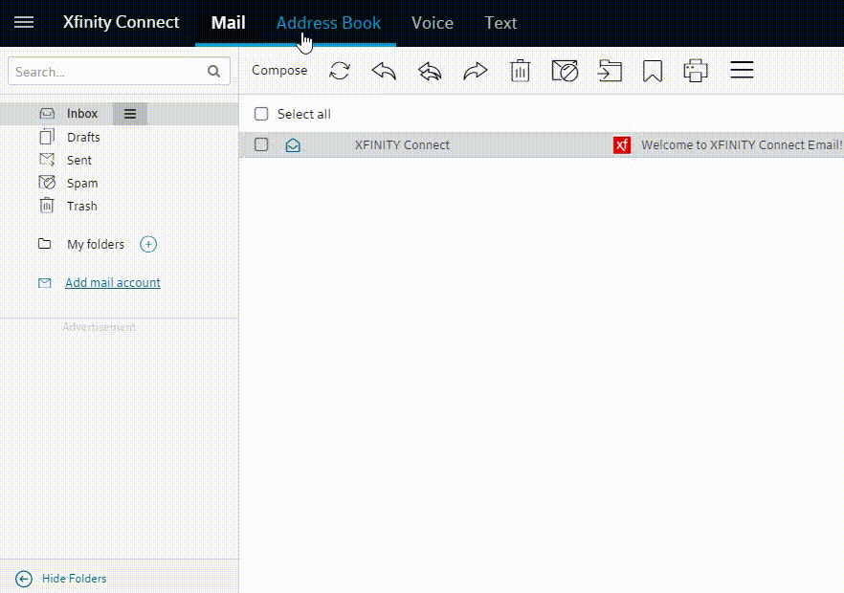Click the Delete trash can toolbar icon
Image resolution: width=844 pixels, height=593 pixels.
520,71
